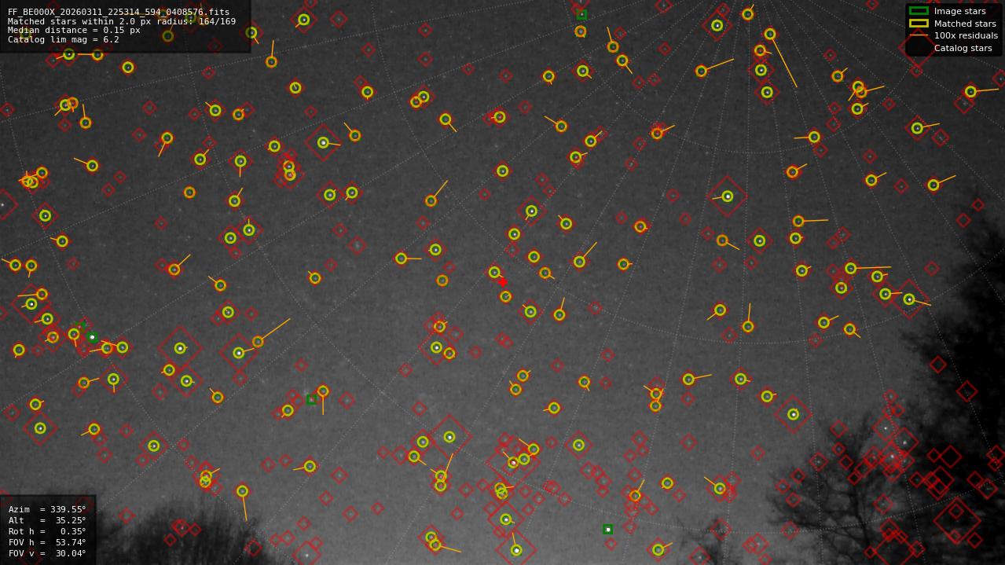1005x565 pixels.
Task: Click the red center-of-field cross marker
Action: tap(503, 282)
